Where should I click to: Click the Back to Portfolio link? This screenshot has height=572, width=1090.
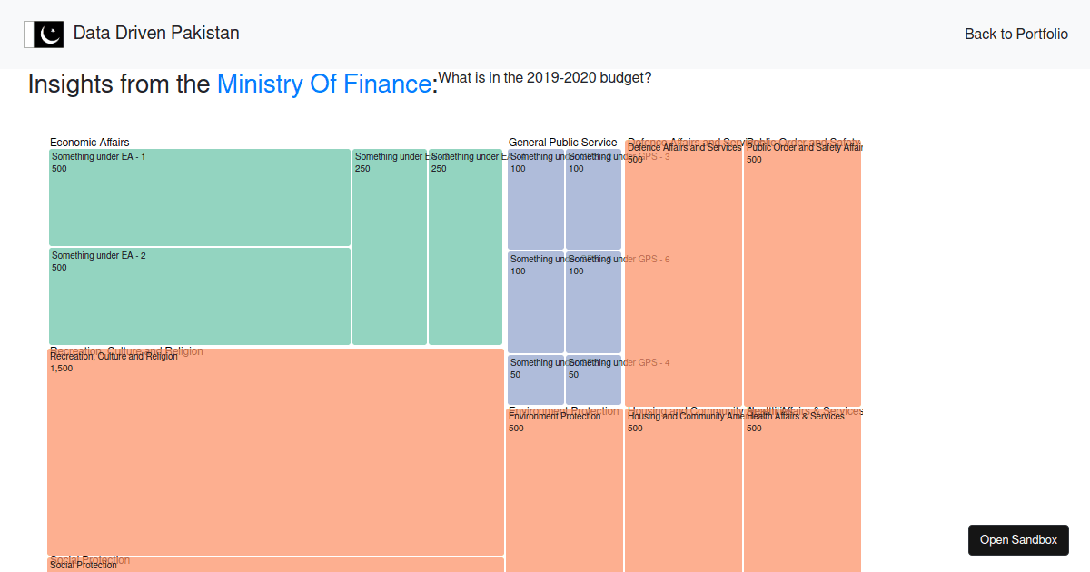(x=1016, y=34)
